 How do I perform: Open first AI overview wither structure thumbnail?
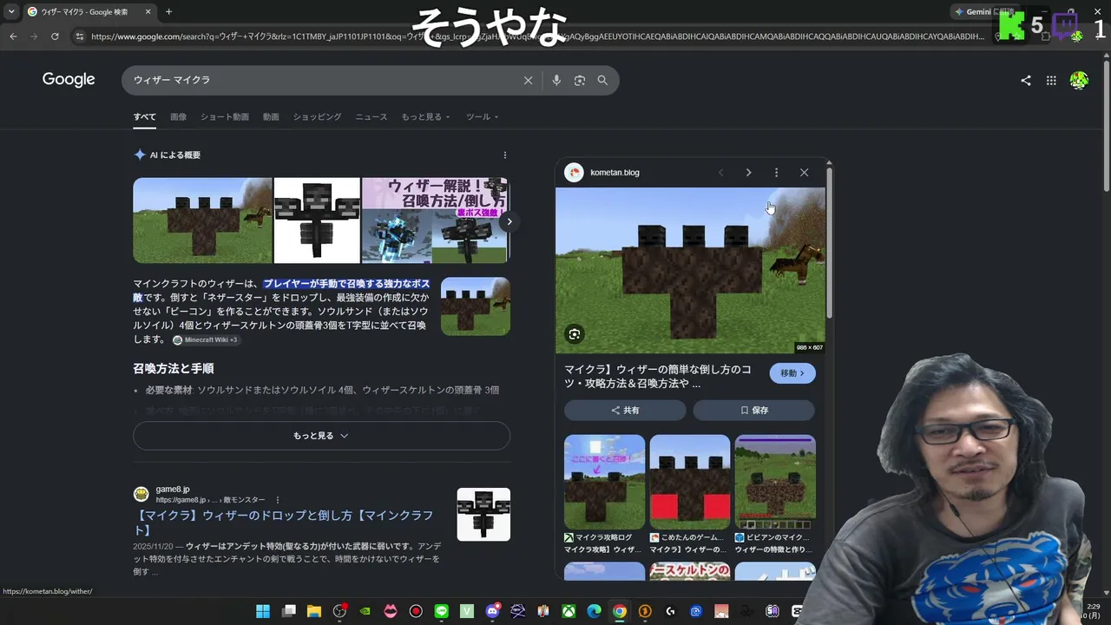(202, 220)
